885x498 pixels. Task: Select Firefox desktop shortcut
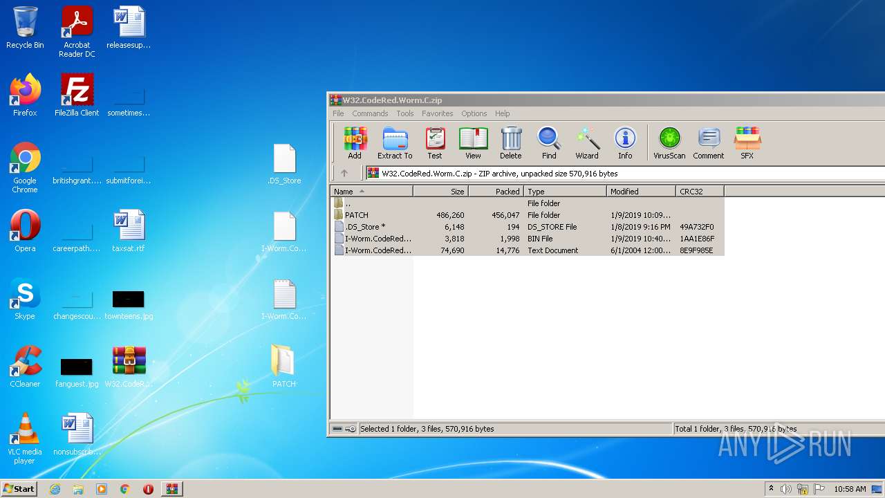tap(25, 95)
